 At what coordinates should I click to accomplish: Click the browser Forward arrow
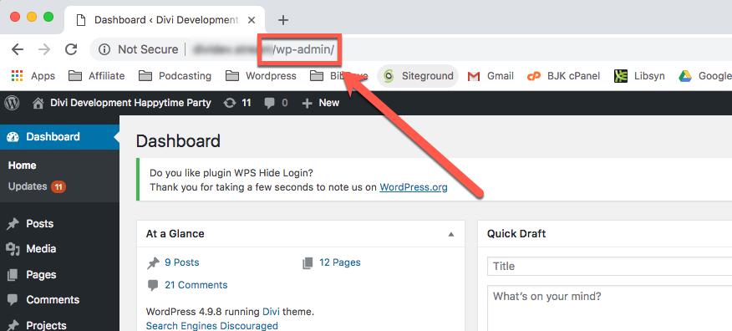[x=44, y=49]
